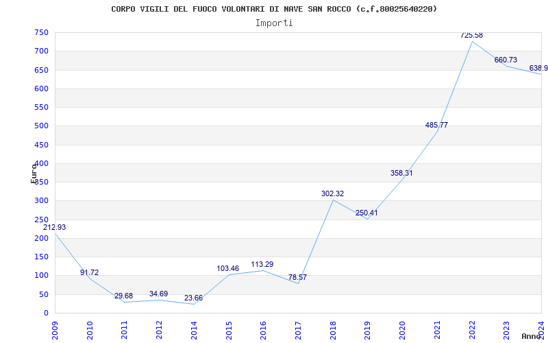This screenshot has width=548, height=343.
Task: Click the 91.72 data label
Action: pyautogui.click(x=90, y=272)
